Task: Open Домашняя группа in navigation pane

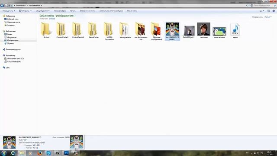Action: point(13,49)
